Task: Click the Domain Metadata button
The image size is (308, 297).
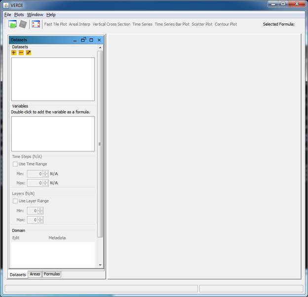Action: [x=57, y=238]
